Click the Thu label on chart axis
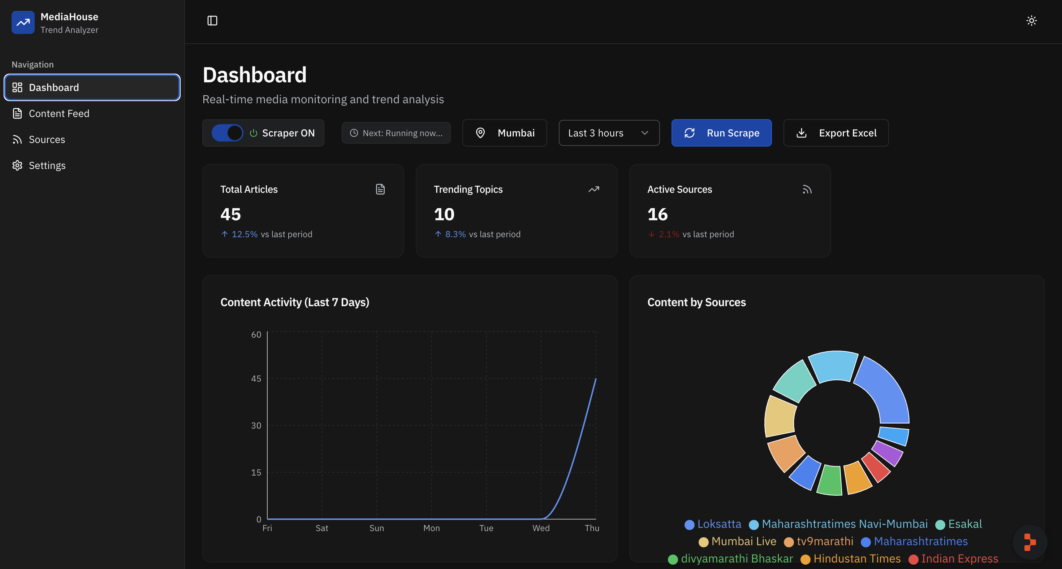The image size is (1062, 569). [x=592, y=528]
